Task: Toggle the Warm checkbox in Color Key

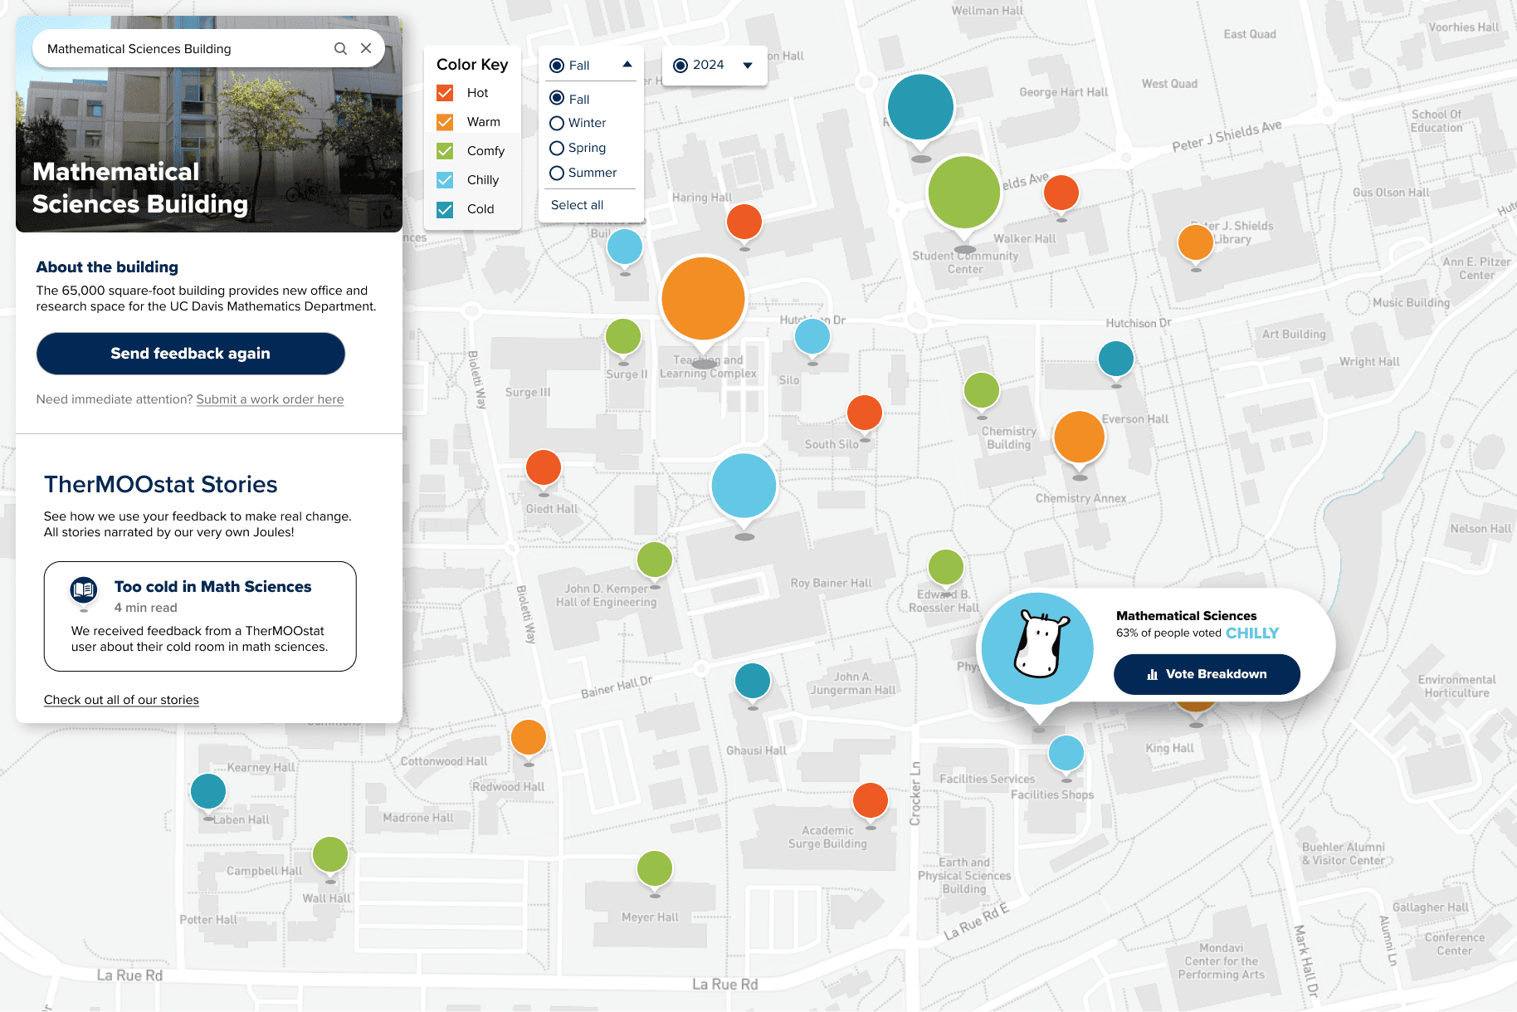Action: click(x=445, y=122)
